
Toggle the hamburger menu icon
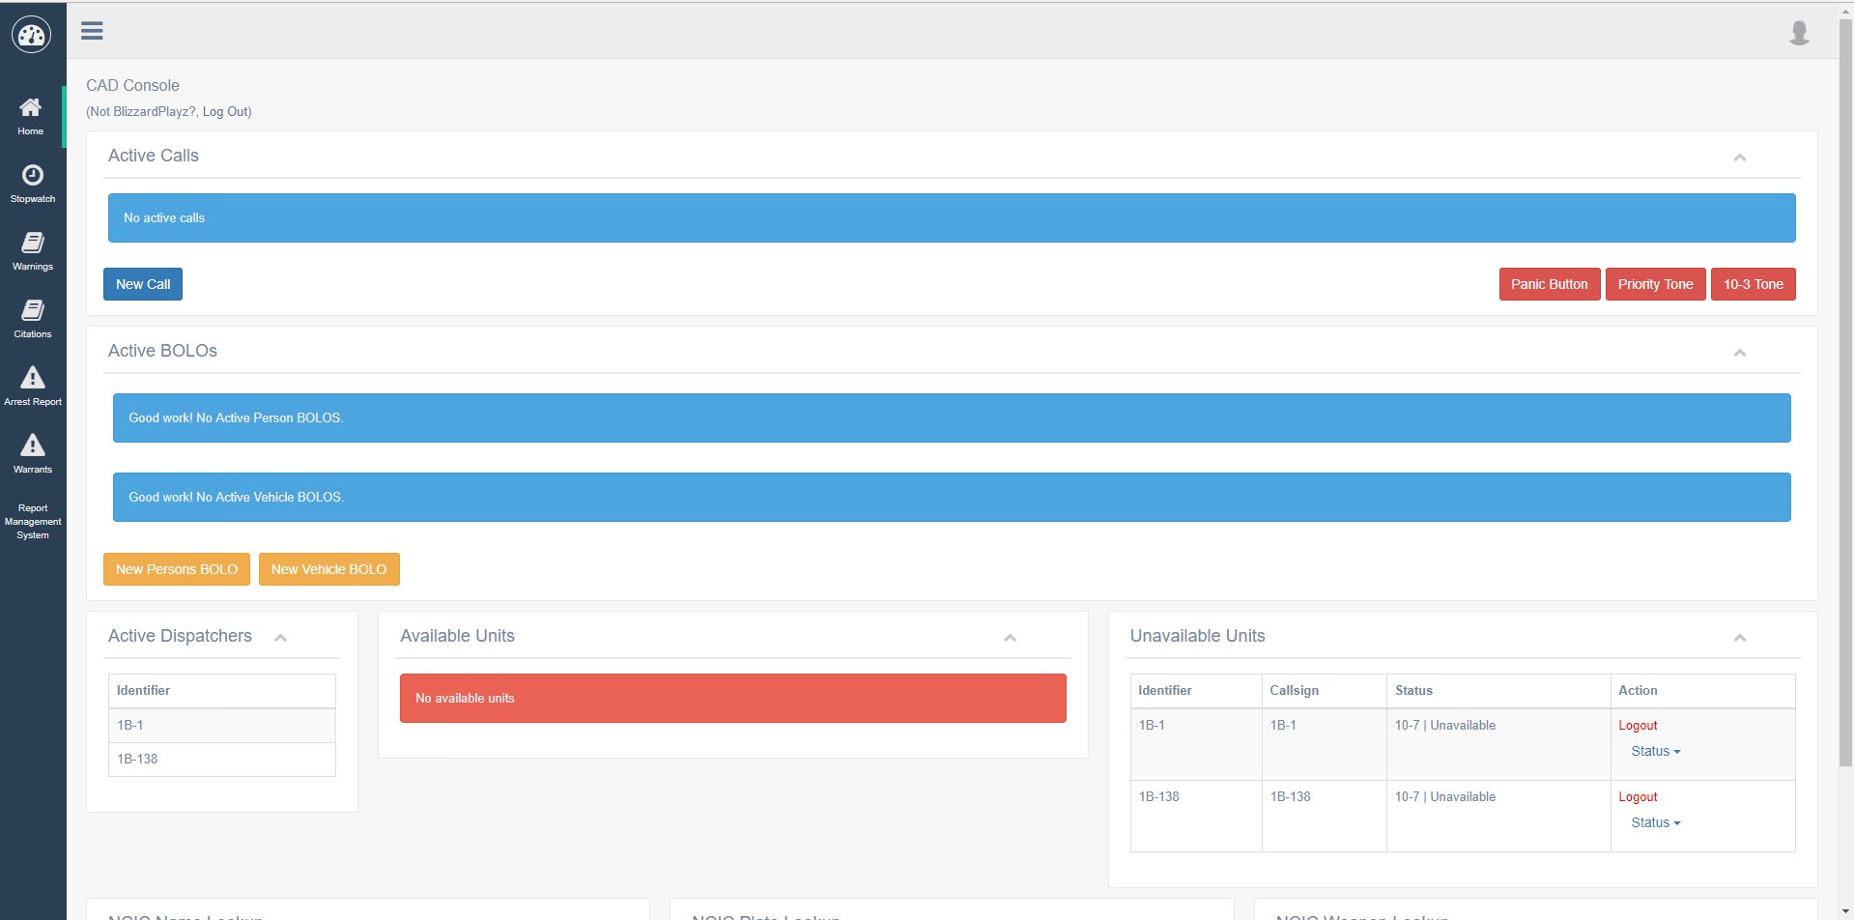(x=92, y=31)
